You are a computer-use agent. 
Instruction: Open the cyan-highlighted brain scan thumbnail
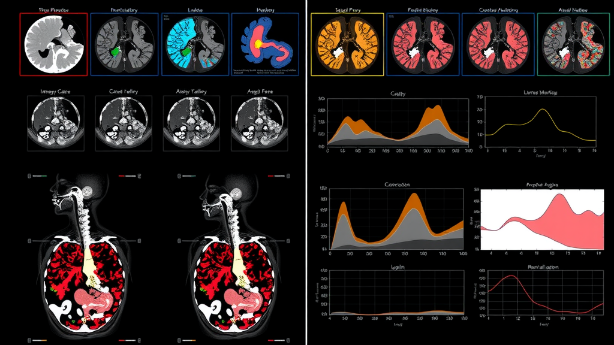click(x=195, y=44)
